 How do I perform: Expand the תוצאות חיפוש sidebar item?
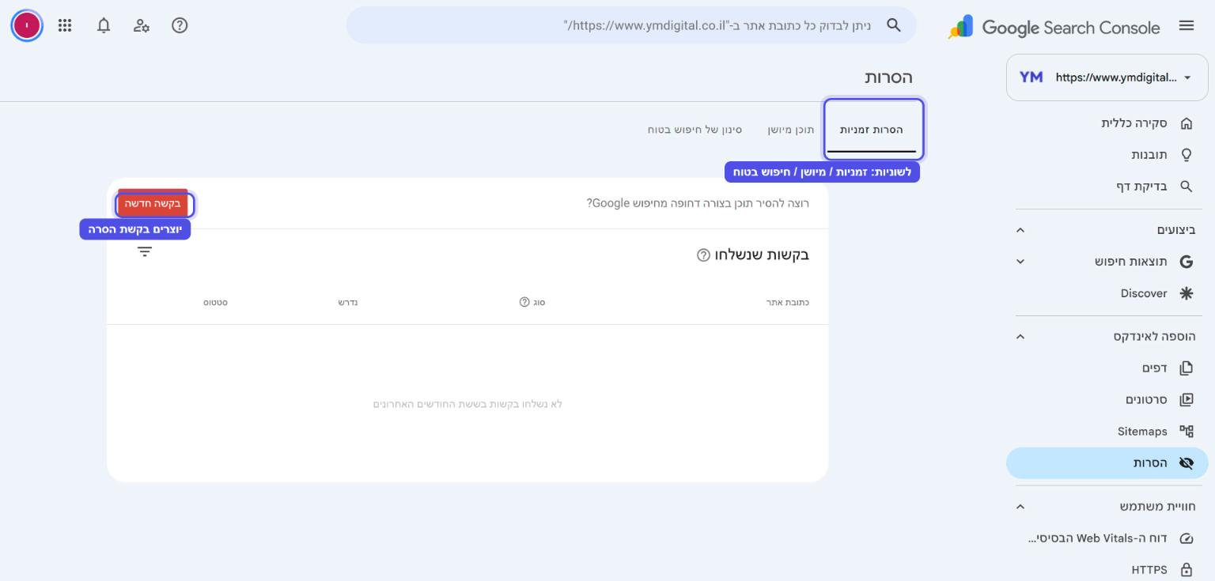[1020, 262]
